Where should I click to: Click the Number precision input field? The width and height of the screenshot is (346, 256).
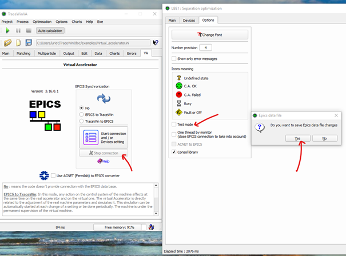(206, 47)
